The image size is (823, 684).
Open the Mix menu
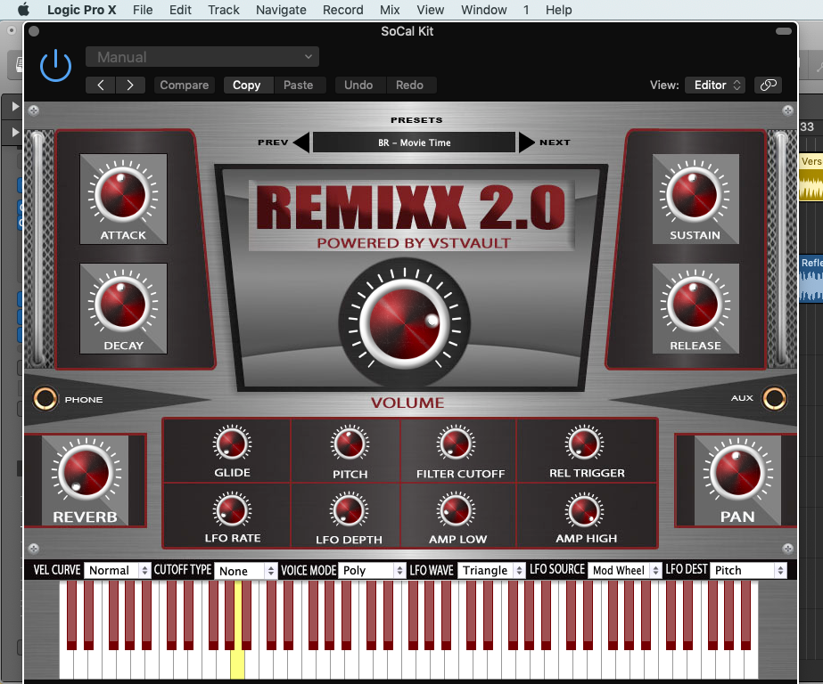pos(390,10)
